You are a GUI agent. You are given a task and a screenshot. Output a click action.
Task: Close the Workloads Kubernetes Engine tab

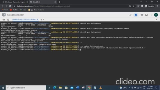27,2
